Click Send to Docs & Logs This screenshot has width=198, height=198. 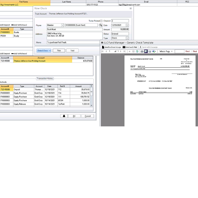[112, 47]
